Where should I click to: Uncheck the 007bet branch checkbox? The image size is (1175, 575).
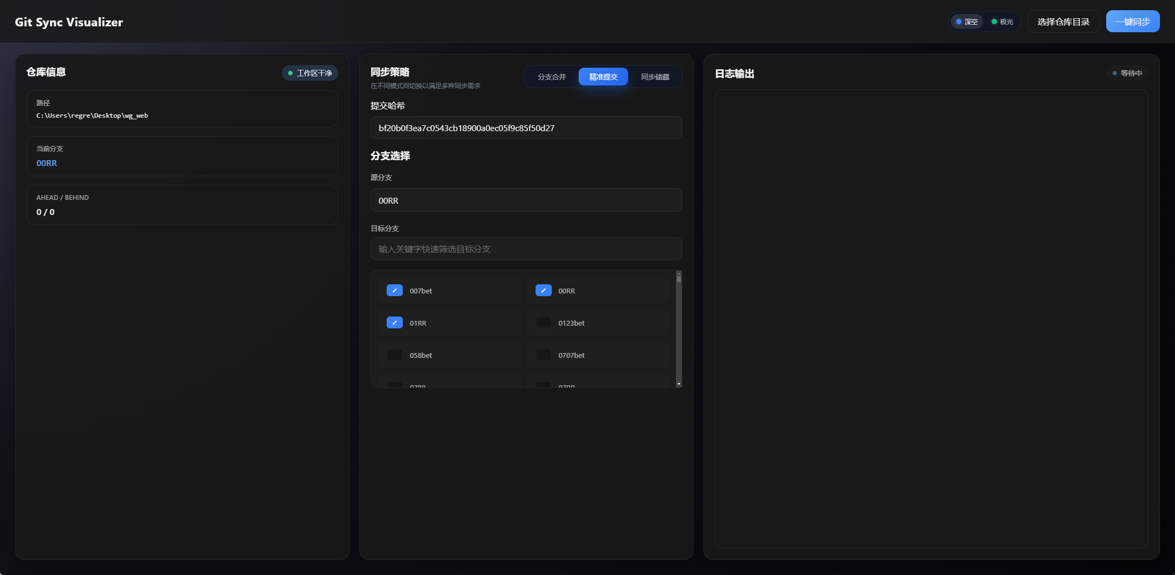[x=395, y=290]
